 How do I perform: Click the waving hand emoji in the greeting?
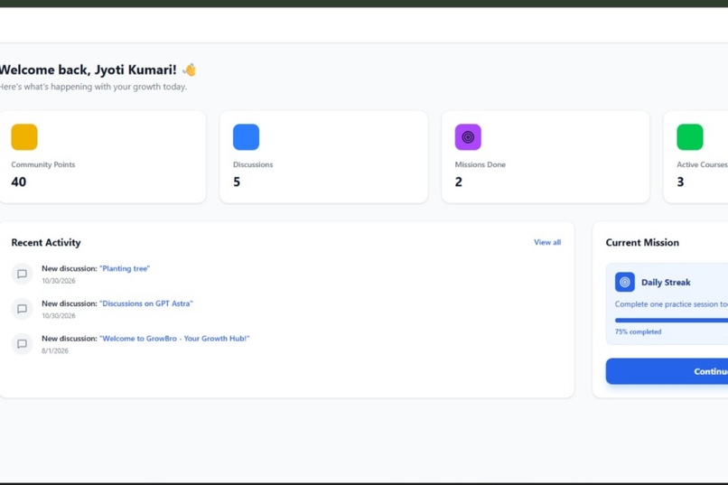pos(190,70)
